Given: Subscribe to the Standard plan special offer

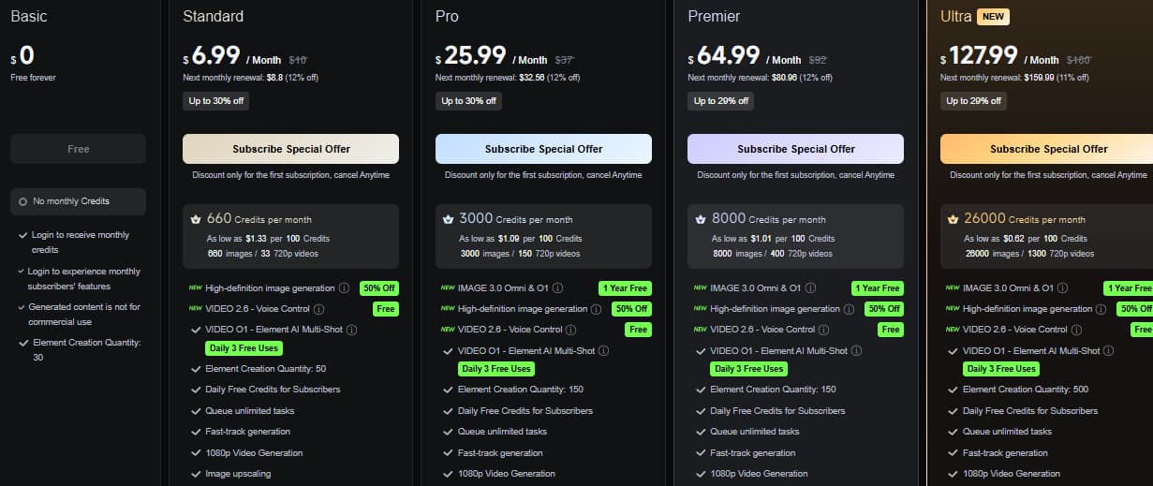Looking at the screenshot, I should tap(290, 149).
